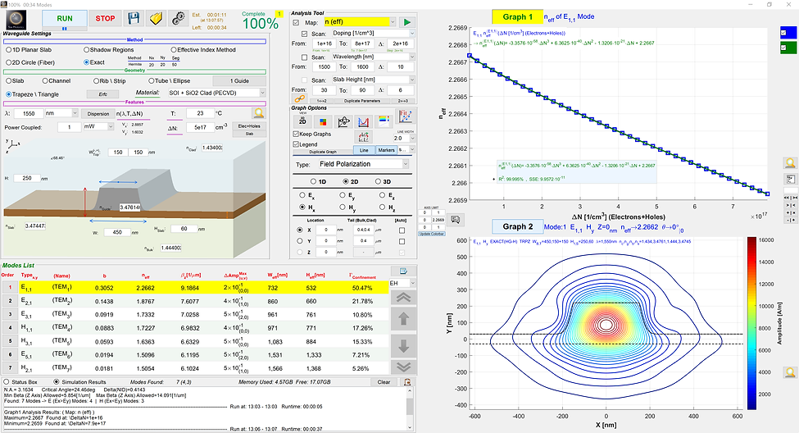The image size is (799, 433).
Task: Click the Sim Photonics logo icon
Action: click(16, 21)
